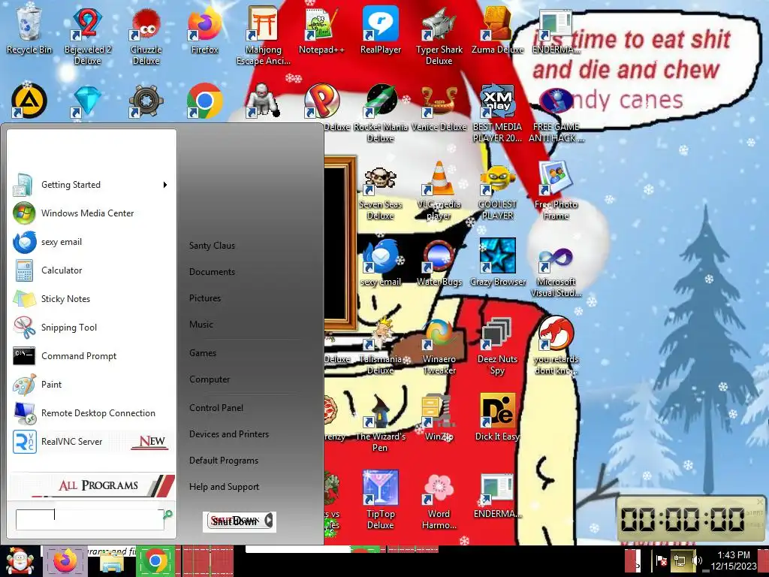Click the Santa Start button
This screenshot has width=769, height=577.
tap(20, 561)
